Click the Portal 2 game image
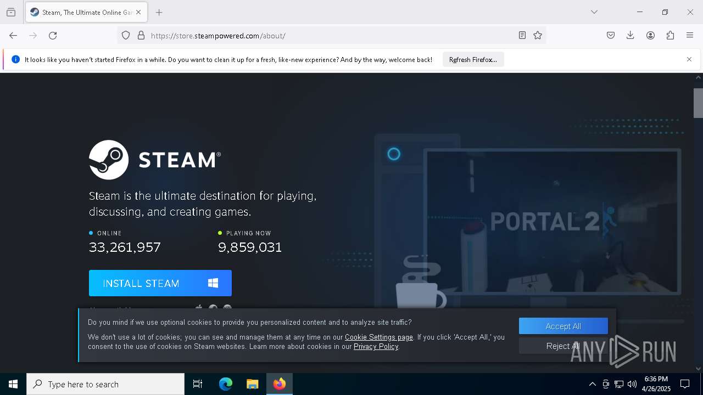The height and width of the screenshot is (395, 703). pos(552,221)
